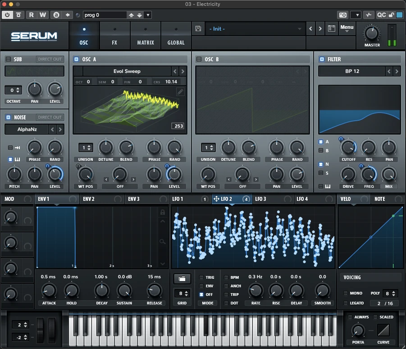The height and width of the screenshot is (349, 406).
Task: Click the NOTE tab header
Action: (x=387, y=199)
